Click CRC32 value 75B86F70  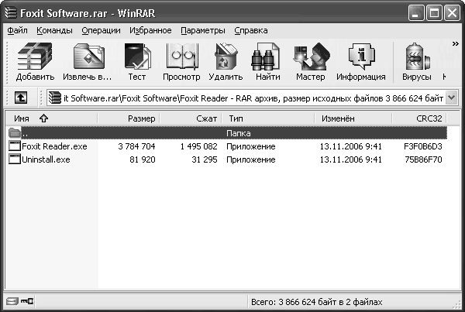pyautogui.click(x=423, y=159)
